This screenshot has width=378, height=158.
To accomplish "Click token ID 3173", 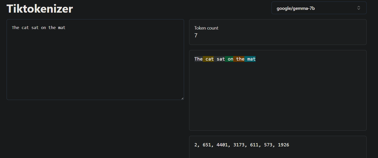I will (239, 145).
